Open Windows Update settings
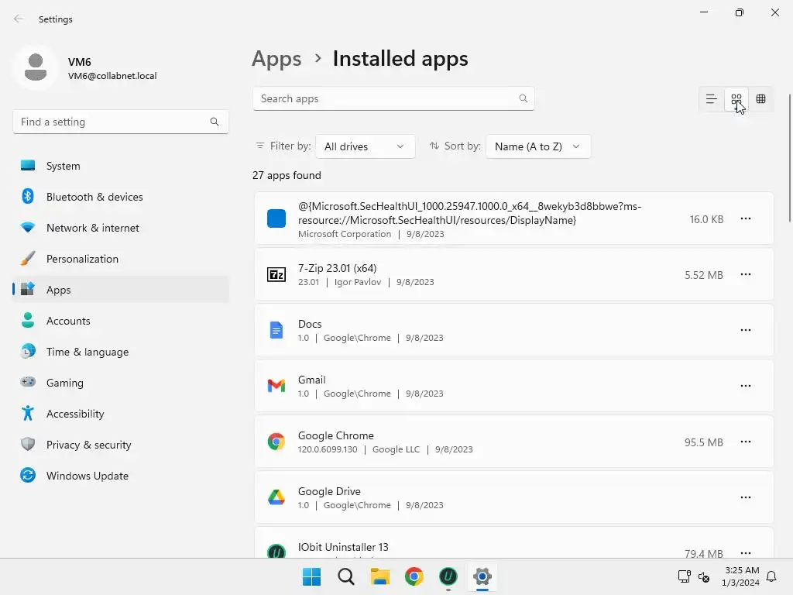Image resolution: width=793 pixels, height=595 pixels. tap(120, 476)
